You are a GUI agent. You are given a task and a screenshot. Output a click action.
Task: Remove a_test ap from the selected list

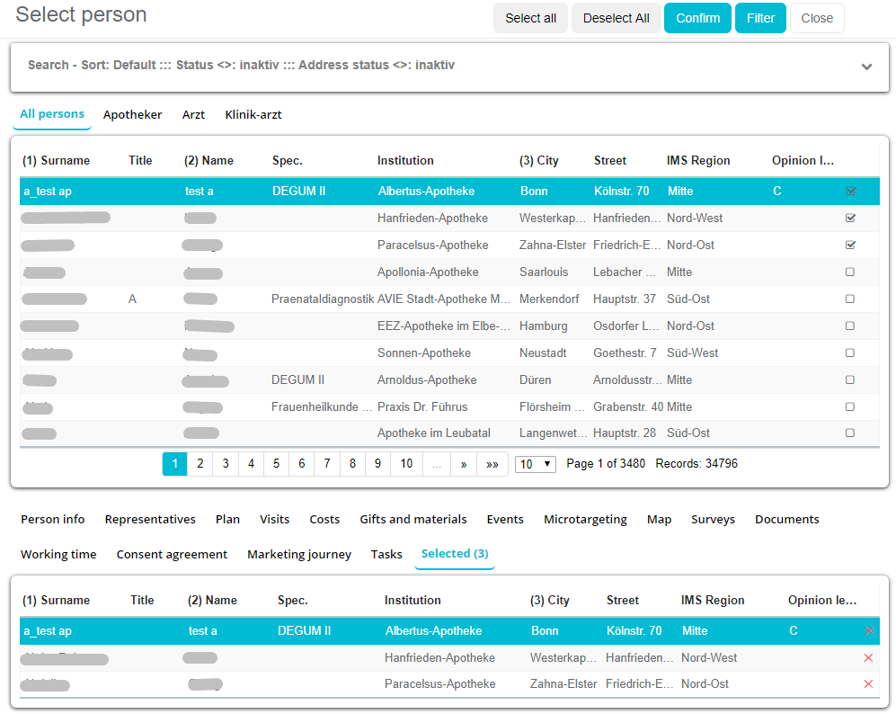coord(868,631)
